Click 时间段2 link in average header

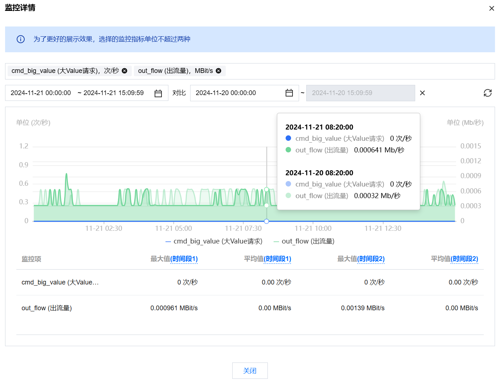pyautogui.click(x=464, y=259)
